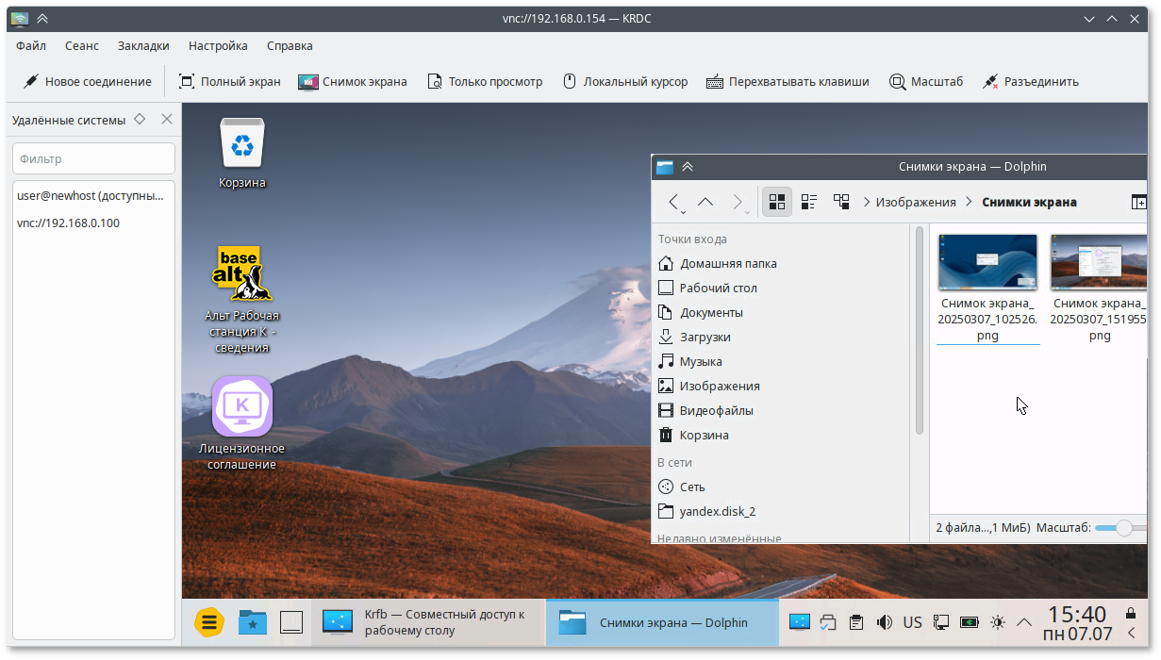Switch Dolphin to icons view mode
The width and height of the screenshot is (1161, 660).
pyautogui.click(x=777, y=202)
